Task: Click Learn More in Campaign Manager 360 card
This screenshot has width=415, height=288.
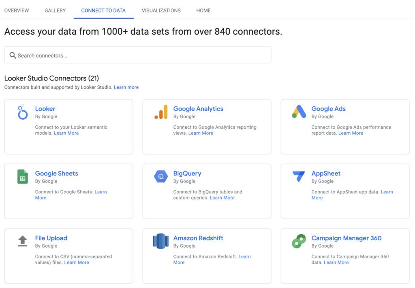Action: (336, 263)
